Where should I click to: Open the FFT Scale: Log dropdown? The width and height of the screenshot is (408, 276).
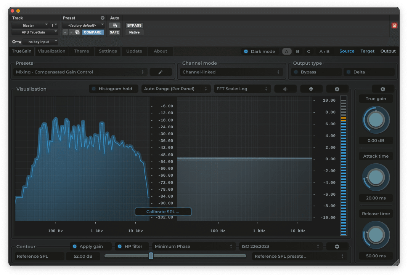coord(243,89)
